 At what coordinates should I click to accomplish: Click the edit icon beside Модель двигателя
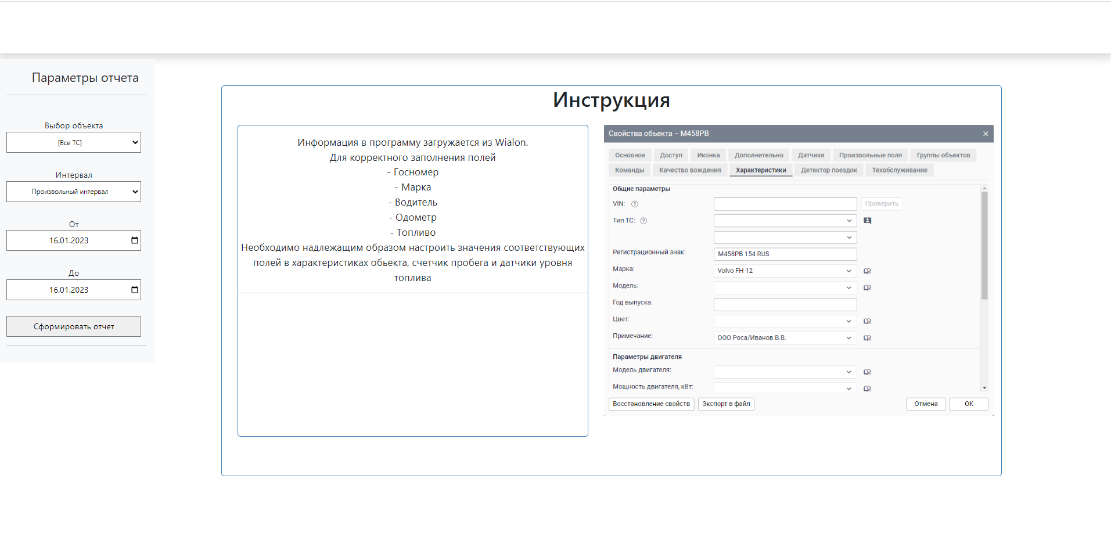coord(867,372)
